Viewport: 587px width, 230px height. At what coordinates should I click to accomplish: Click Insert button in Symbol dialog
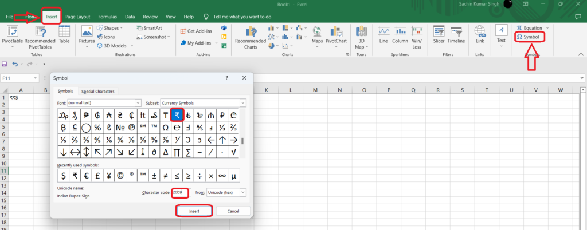pyautogui.click(x=194, y=211)
